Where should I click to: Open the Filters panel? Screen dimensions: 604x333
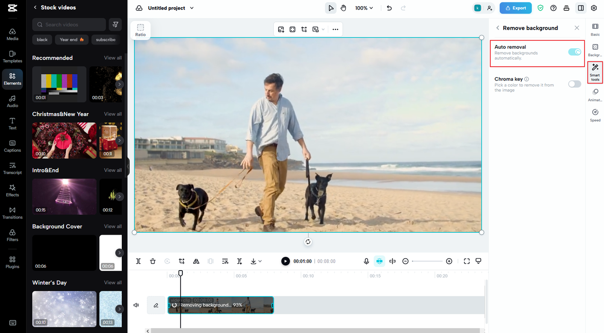(x=12, y=235)
